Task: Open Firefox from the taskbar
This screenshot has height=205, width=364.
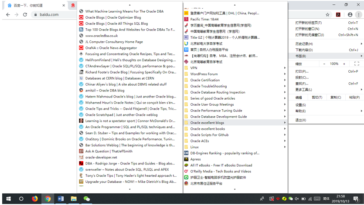Action: click(35, 199)
